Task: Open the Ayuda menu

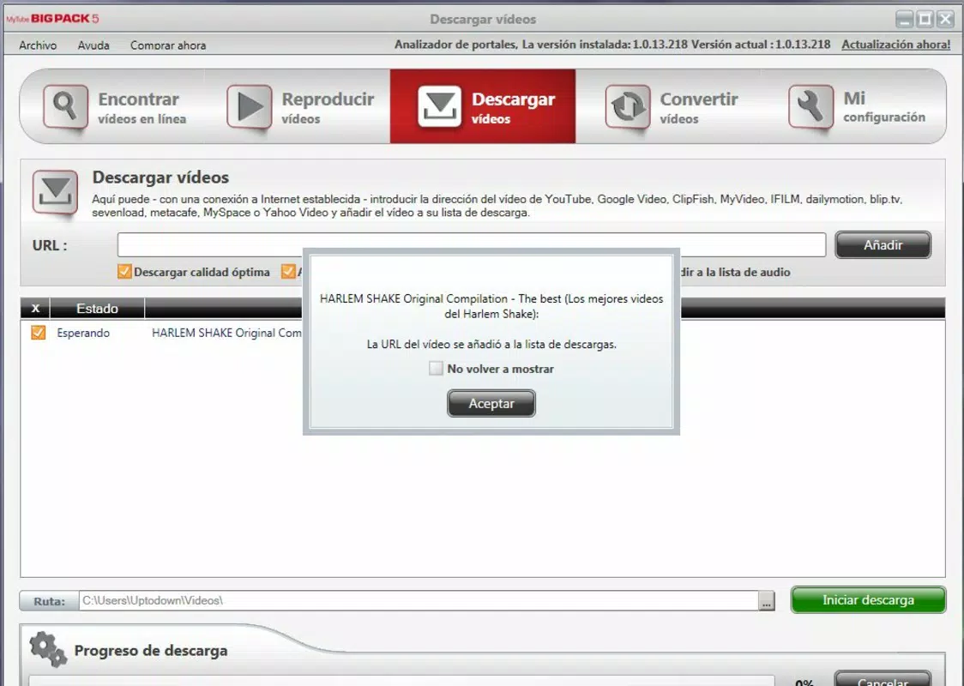Action: point(93,45)
